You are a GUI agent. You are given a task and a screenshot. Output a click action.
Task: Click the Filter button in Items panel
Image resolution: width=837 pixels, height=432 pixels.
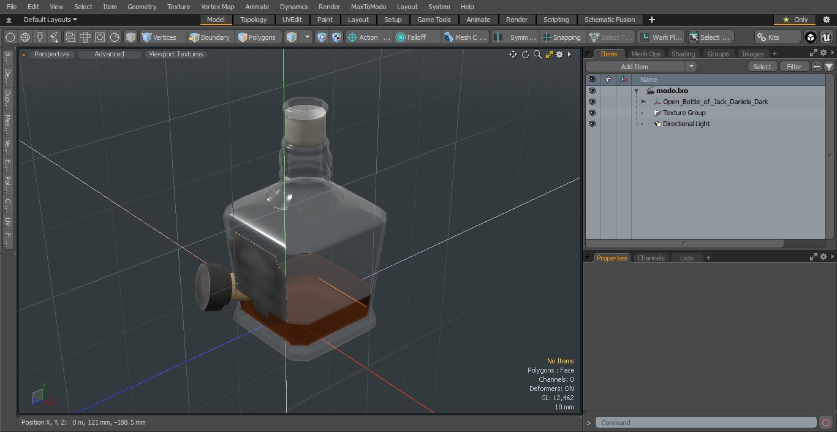(794, 67)
